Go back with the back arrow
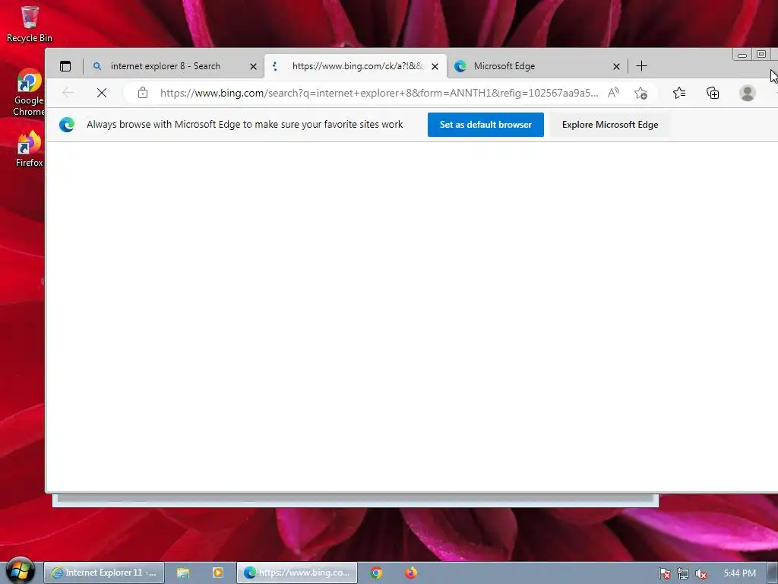 pyautogui.click(x=68, y=93)
